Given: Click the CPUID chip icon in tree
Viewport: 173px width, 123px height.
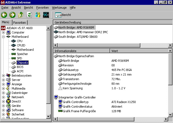Looking at the screenshot, I should (14, 45).
